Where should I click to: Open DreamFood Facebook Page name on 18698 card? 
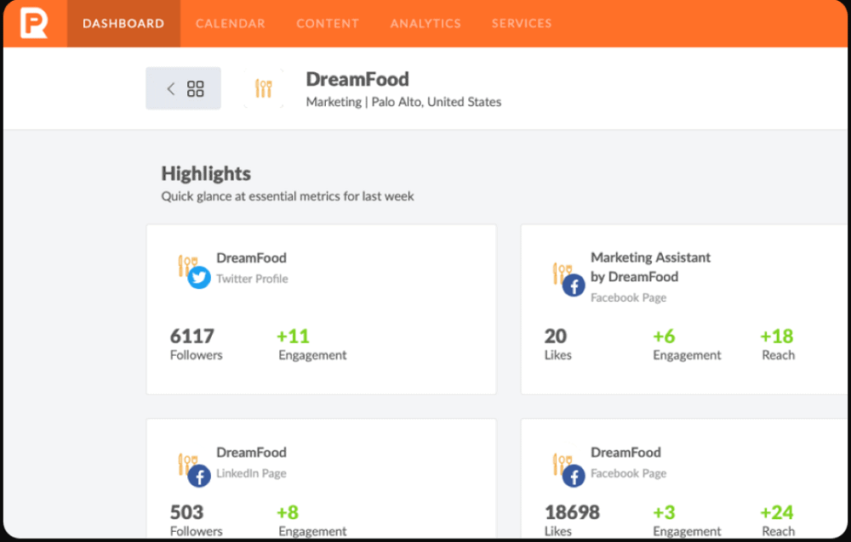click(625, 453)
